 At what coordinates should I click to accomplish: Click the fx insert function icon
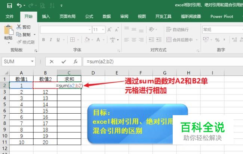76,62
